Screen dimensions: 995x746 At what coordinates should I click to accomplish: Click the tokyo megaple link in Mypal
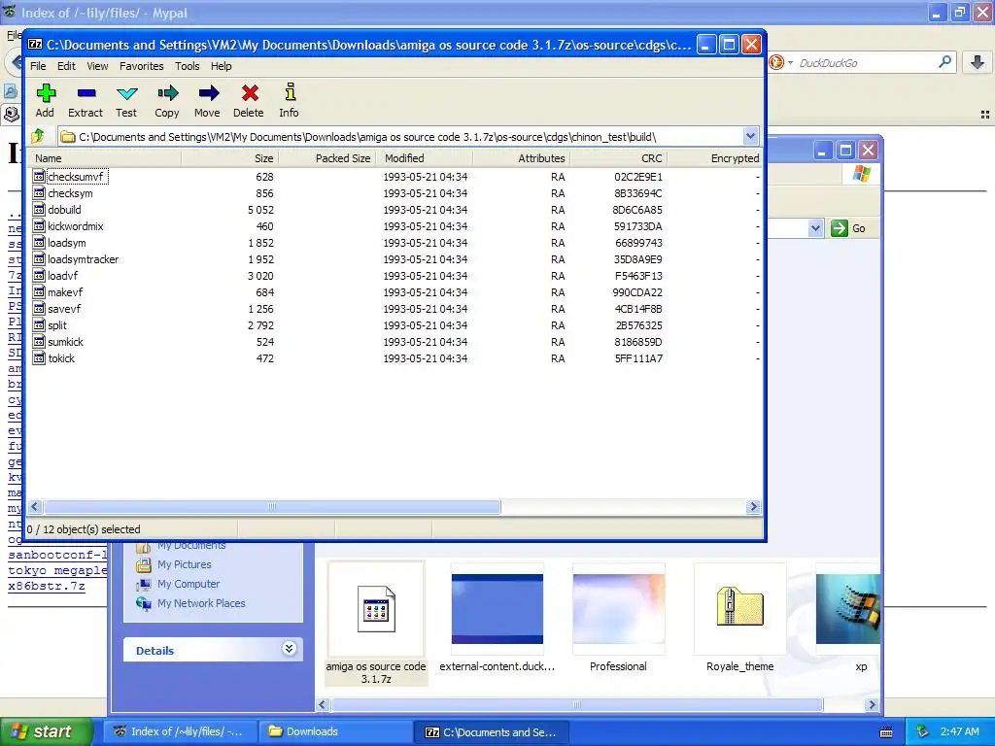tap(57, 570)
